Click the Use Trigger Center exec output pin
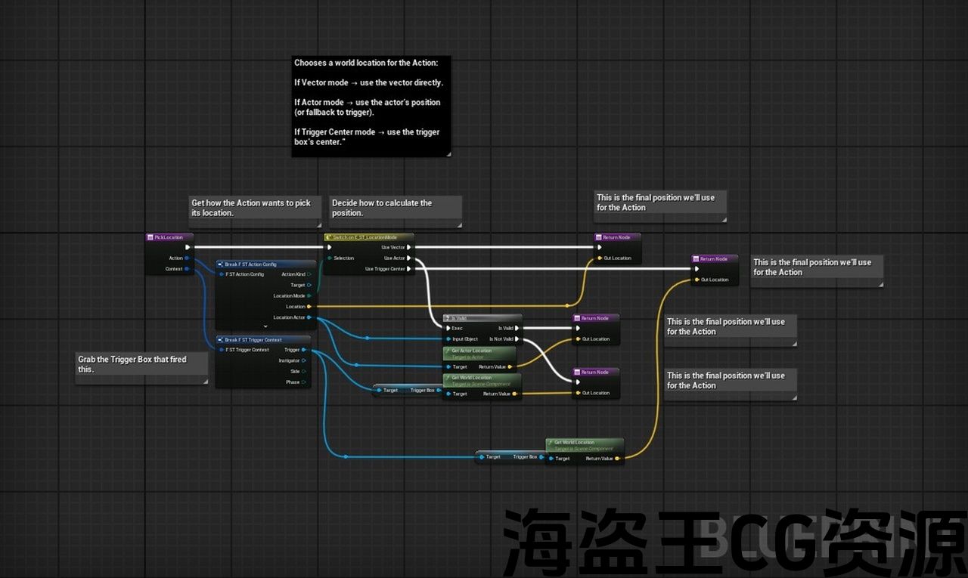The height and width of the screenshot is (578, 968). click(x=409, y=269)
